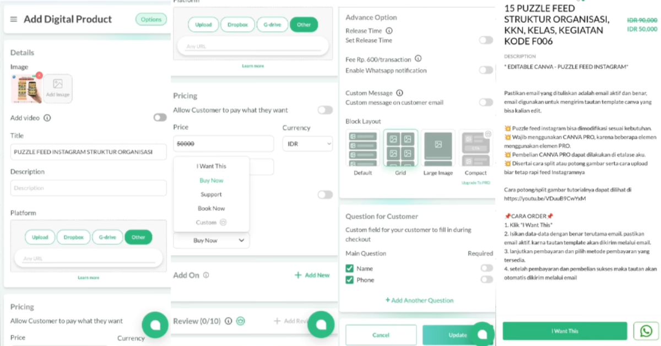661x346 pixels.
Task: Click info icon next to Add video
Action: tap(47, 118)
